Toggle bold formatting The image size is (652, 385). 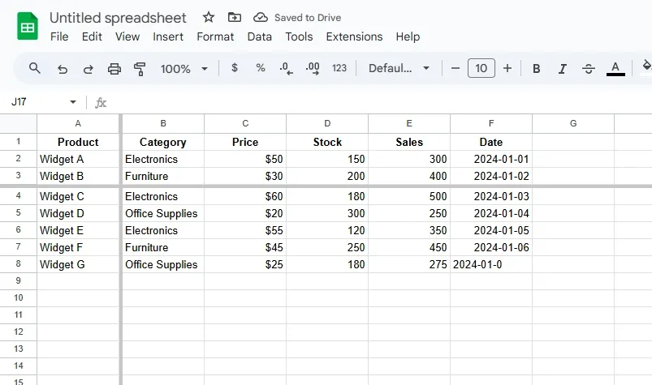click(x=536, y=69)
